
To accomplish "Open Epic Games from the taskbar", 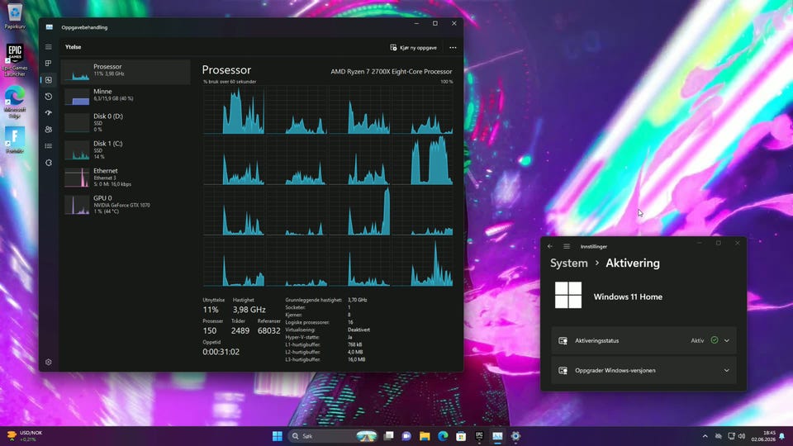I will click(x=479, y=436).
